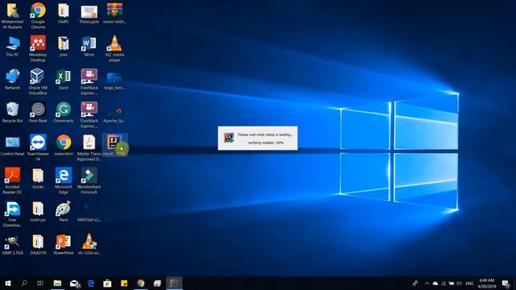Open Chrome from the taskbar
Viewport: 516px width, 290px height.
[141, 283]
